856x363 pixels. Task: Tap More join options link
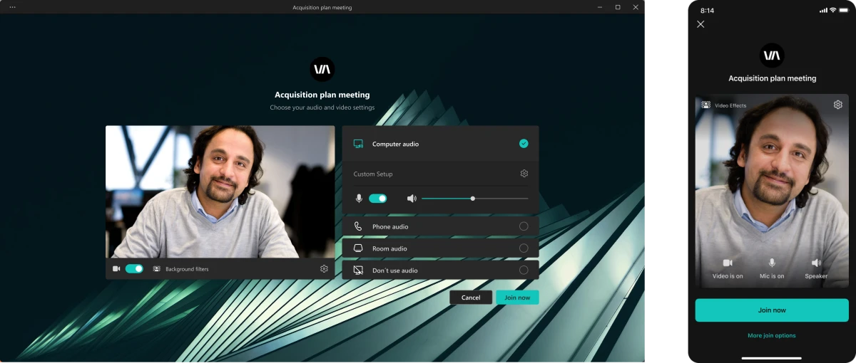(772, 335)
